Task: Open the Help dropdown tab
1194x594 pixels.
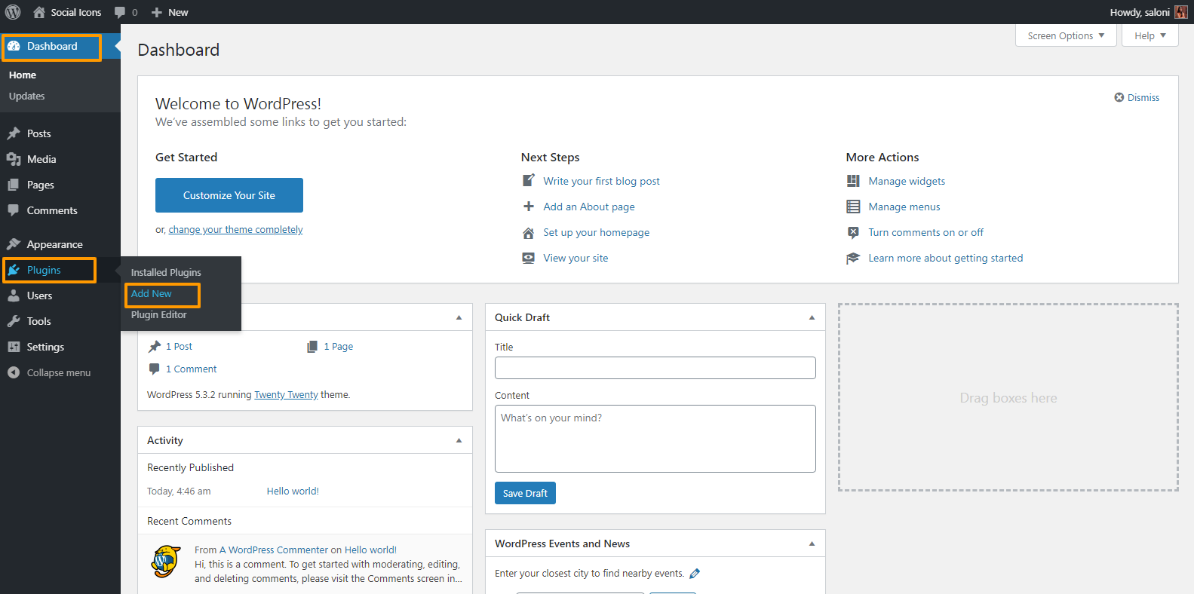Action: click(x=1149, y=35)
